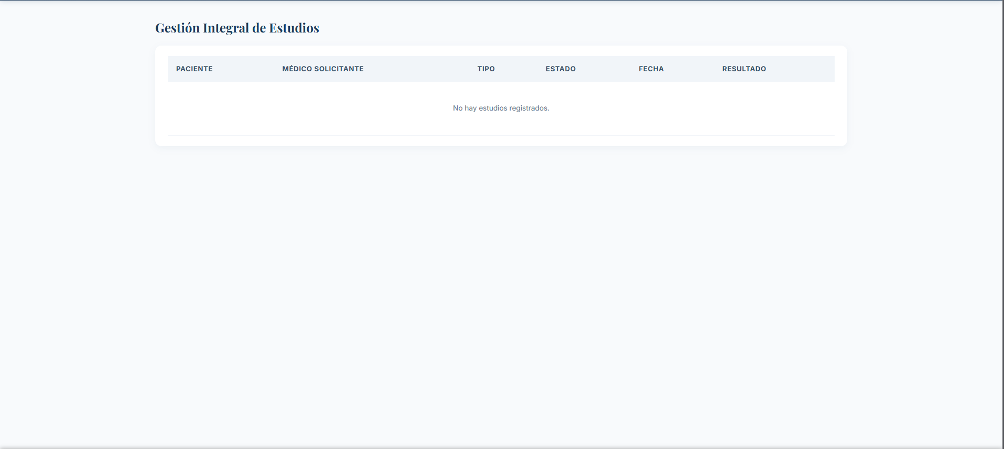The image size is (1004, 449).
Task: Click the word 'de' in the page title
Action: [x=258, y=28]
